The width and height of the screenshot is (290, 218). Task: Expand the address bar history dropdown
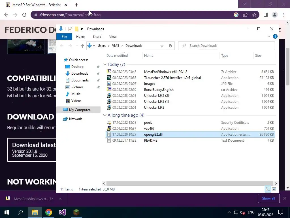pos(162,46)
